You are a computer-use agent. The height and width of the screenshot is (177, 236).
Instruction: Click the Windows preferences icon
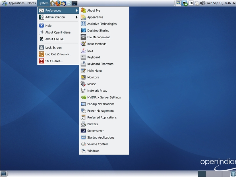tap(83, 151)
